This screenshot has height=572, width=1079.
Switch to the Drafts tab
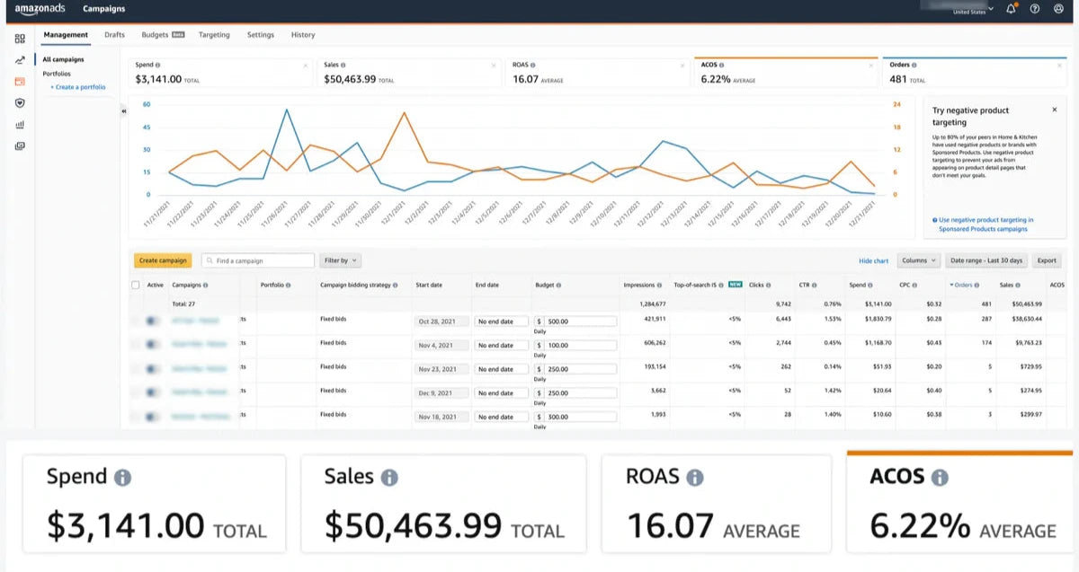(114, 35)
